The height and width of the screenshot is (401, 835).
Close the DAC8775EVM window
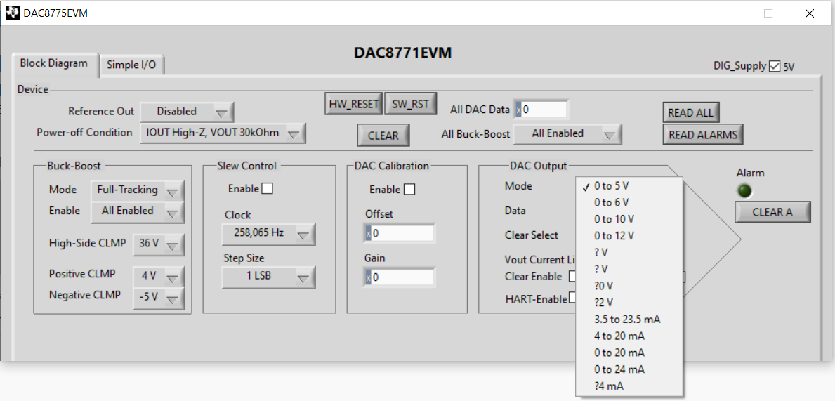(x=810, y=13)
